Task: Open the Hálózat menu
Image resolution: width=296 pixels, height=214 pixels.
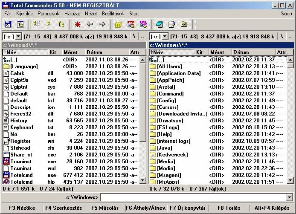Action: [72, 14]
